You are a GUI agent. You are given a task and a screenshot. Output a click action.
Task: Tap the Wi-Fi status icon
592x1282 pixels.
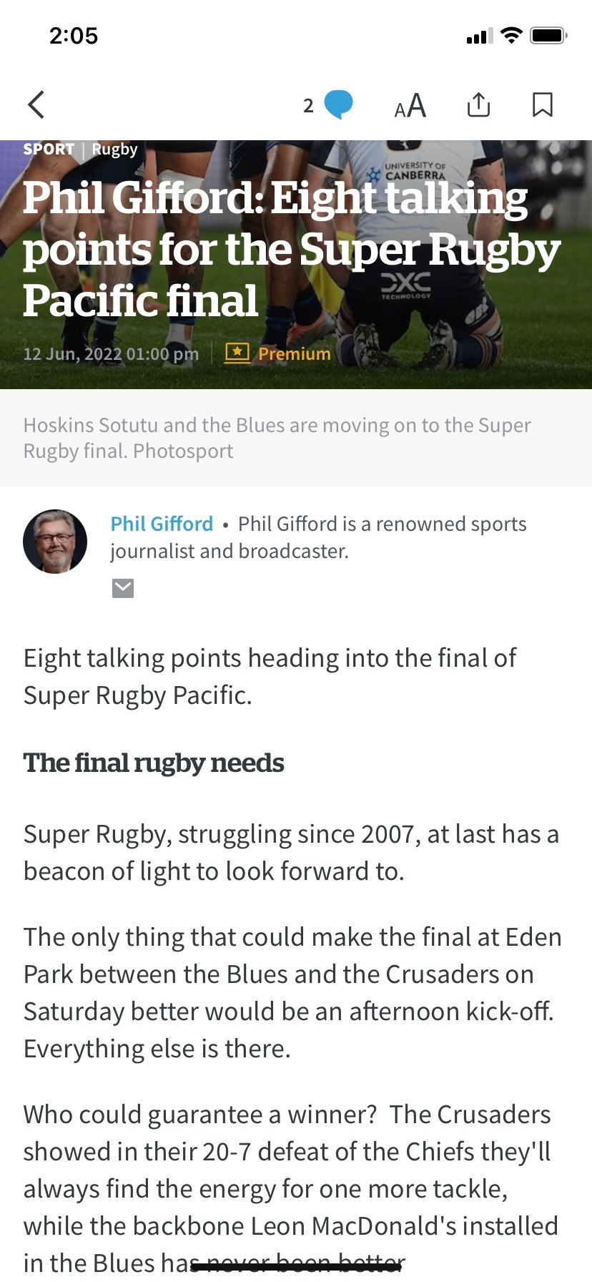[511, 35]
